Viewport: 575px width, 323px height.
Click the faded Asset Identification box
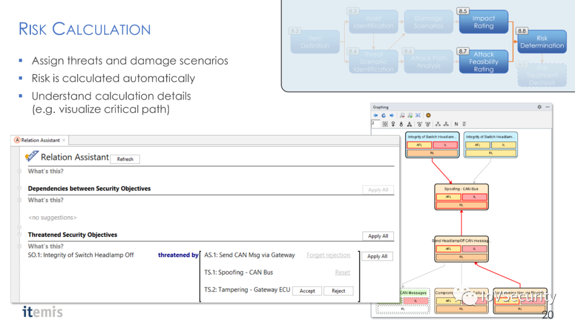click(373, 22)
